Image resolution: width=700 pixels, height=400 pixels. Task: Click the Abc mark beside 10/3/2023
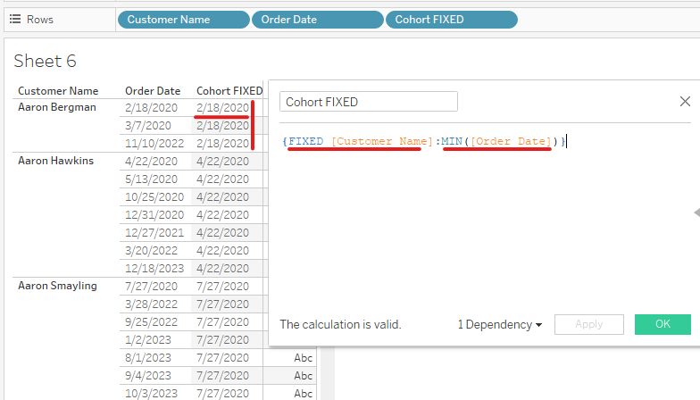click(304, 393)
